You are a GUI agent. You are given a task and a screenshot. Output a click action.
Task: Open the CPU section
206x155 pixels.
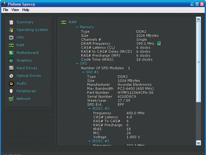(x=20, y=38)
